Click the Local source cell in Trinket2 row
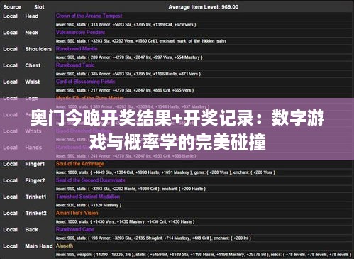This screenshot has height=259, width=354. [x=10, y=213]
